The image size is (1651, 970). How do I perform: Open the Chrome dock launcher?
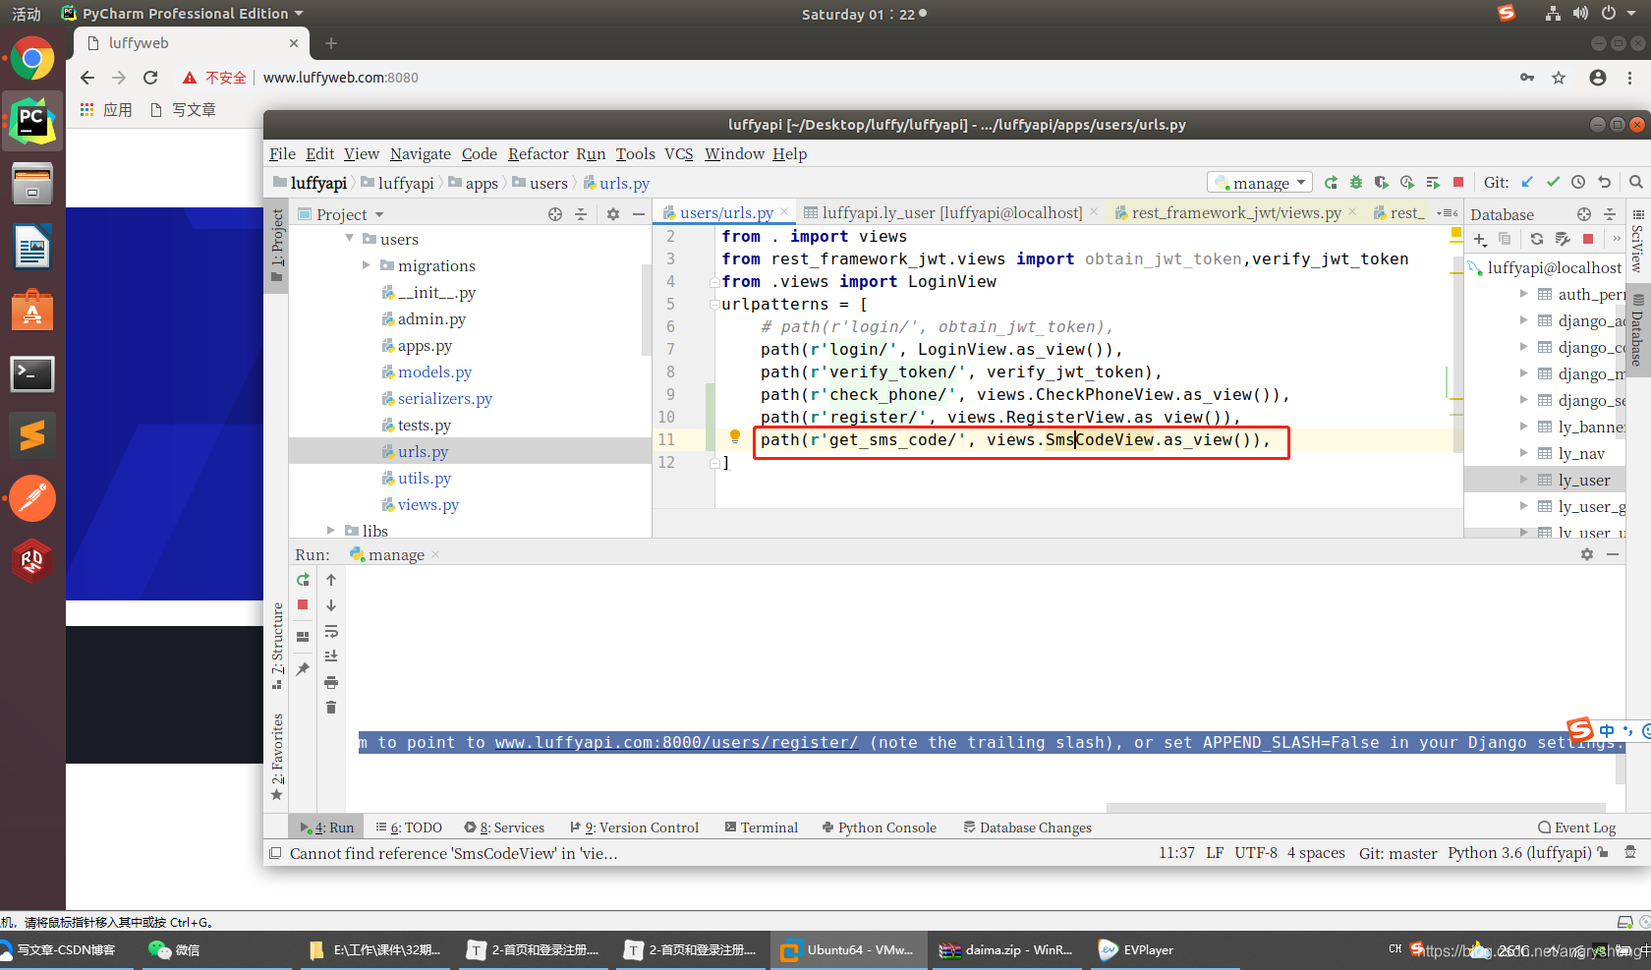tap(32, 59)
